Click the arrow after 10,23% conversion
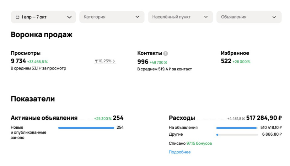This screenshot has width=290, height=166. point(114,61)
